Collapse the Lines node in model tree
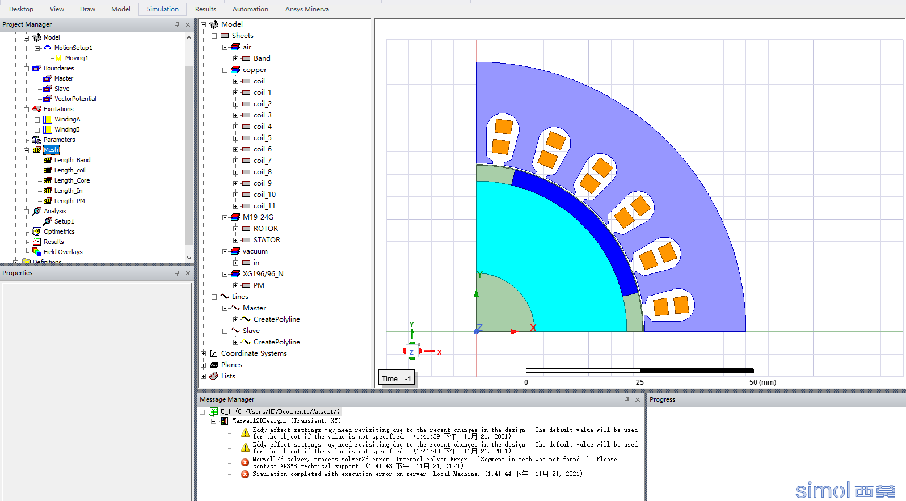Image resolution: width=906 pixels, height=501 pixels. point(214,297)
